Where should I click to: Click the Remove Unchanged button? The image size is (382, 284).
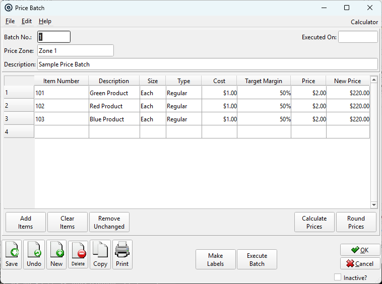click(109, 222)
